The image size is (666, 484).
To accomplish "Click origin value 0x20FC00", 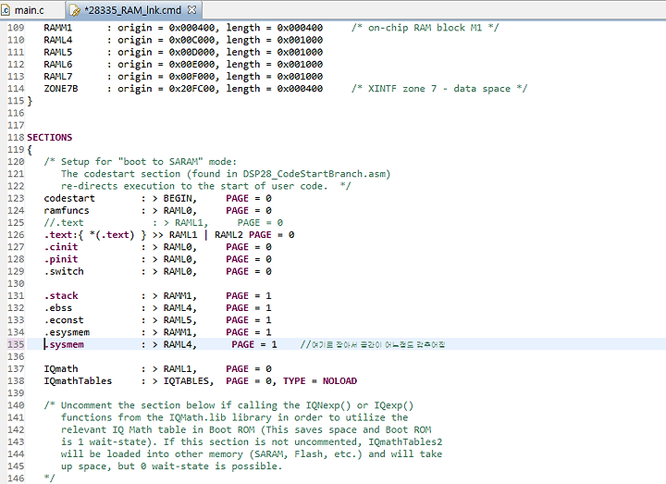I will [193, 89].
